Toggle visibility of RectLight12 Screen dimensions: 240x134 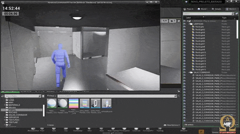(x=185, y=58)
